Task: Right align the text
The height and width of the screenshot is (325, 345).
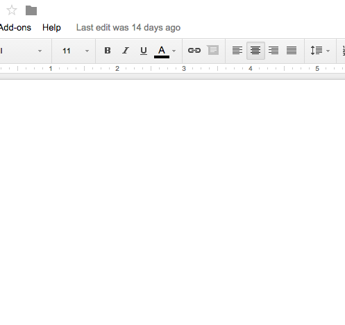Action: (274, 51)
